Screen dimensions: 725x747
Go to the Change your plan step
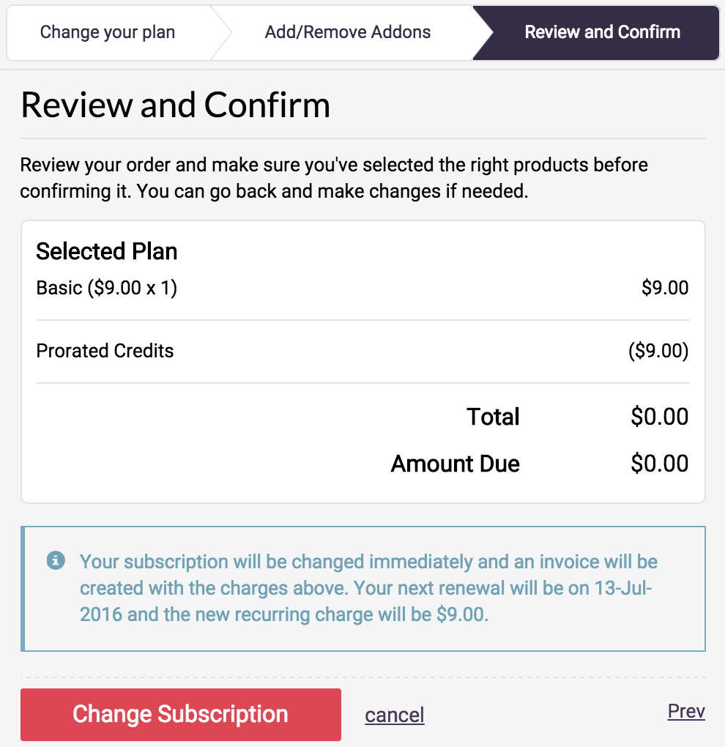(108, 32)
